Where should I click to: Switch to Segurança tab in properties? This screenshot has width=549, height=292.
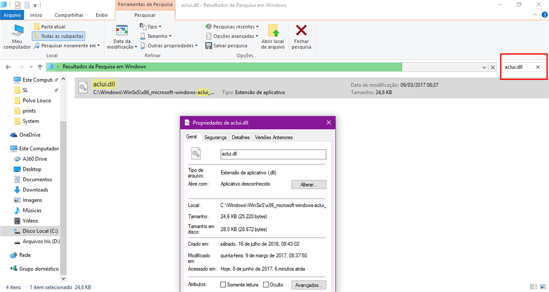[216, 137]
